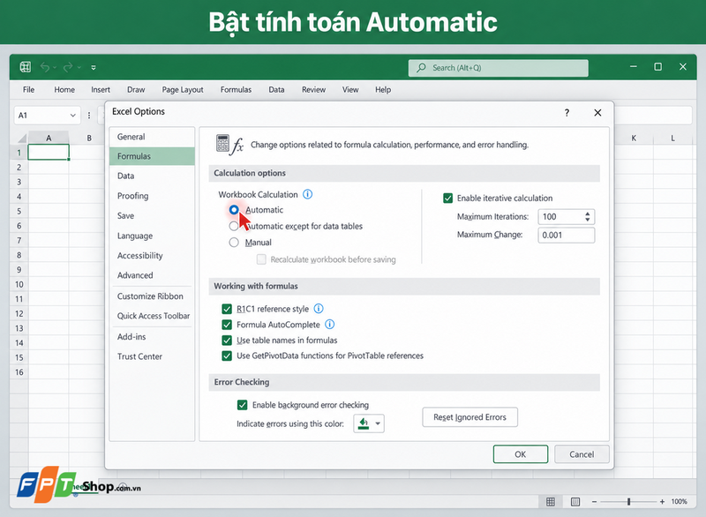Viewport: 706px width, 517px height.
Task: Open the Review ribbon tab
Action: point(313,89)
